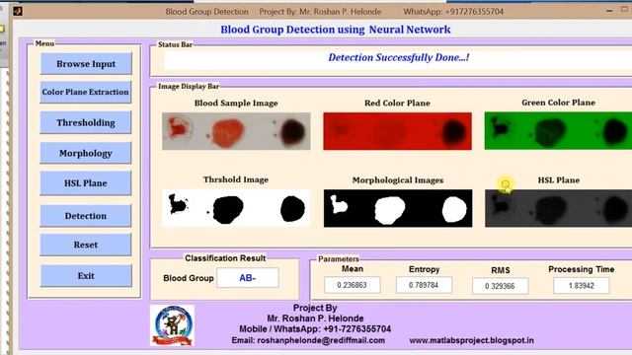Click status text Detection Successfully Done
This screenshot has height=355, width=632.
(x=399, y=57)
